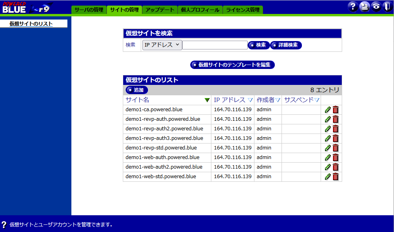This screenshot has height=232, width=394.
Task: Edit demo1-revp-auth.powered.blue with pencil icon
Action: coord(328,119)
